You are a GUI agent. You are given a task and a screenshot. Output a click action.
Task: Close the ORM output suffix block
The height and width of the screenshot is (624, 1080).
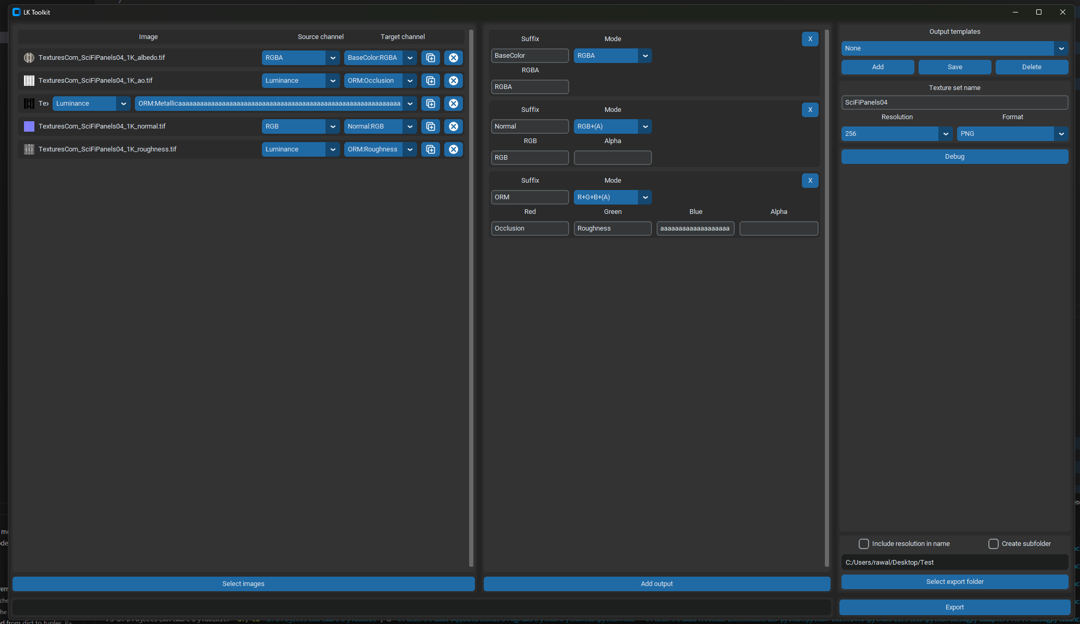click(810, 181)
